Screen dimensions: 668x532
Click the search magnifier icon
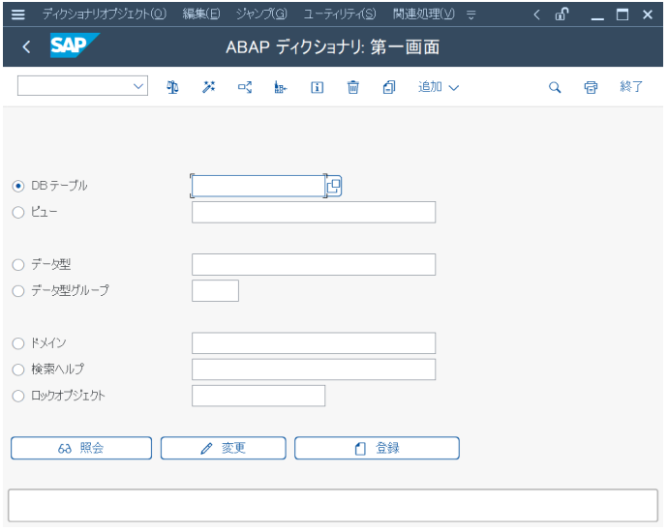tap(555, 88)
